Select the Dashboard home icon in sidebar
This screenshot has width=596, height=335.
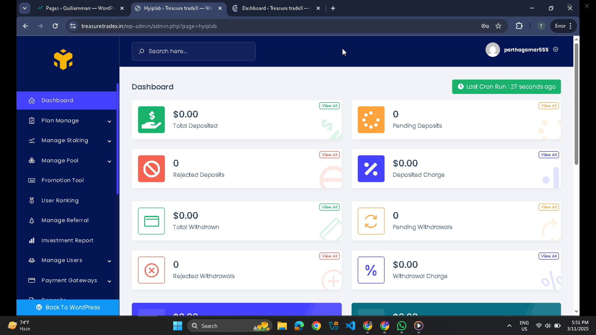[x=32, y=100]
